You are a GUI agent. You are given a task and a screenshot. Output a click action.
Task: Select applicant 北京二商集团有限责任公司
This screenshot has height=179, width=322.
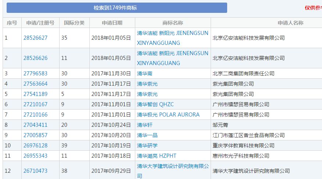click(243, 73)
